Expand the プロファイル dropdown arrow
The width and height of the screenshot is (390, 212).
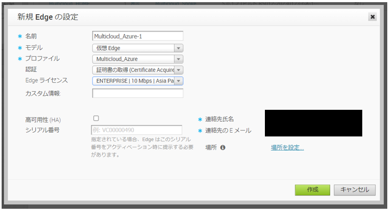pyautogui.click(x=178, y=59)
